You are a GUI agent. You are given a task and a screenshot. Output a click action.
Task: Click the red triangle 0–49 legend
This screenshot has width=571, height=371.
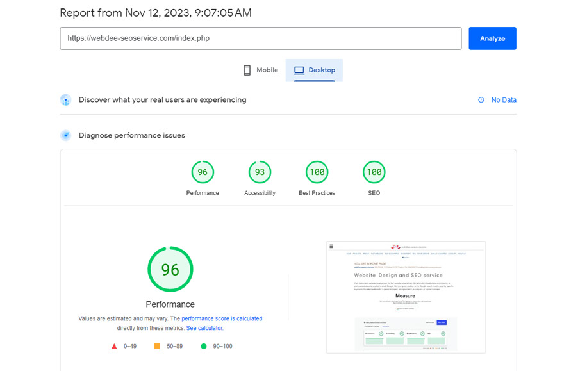(114, 347)
